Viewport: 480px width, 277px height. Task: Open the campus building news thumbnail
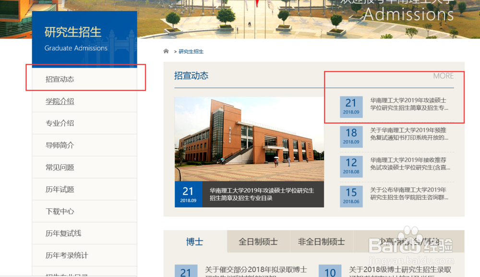(x=249, y=139)
